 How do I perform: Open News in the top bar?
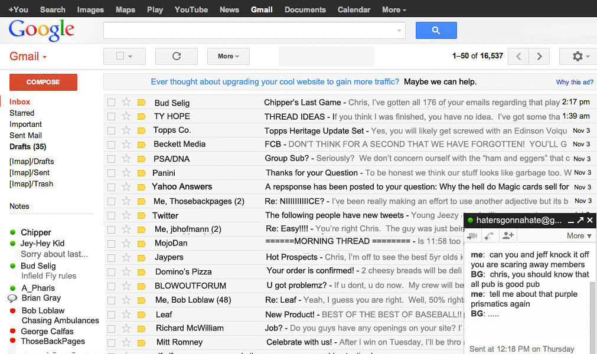(x=229, y=9)
